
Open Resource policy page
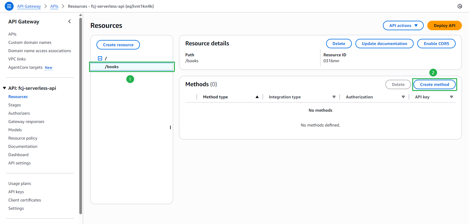click(x=23, y=138)
